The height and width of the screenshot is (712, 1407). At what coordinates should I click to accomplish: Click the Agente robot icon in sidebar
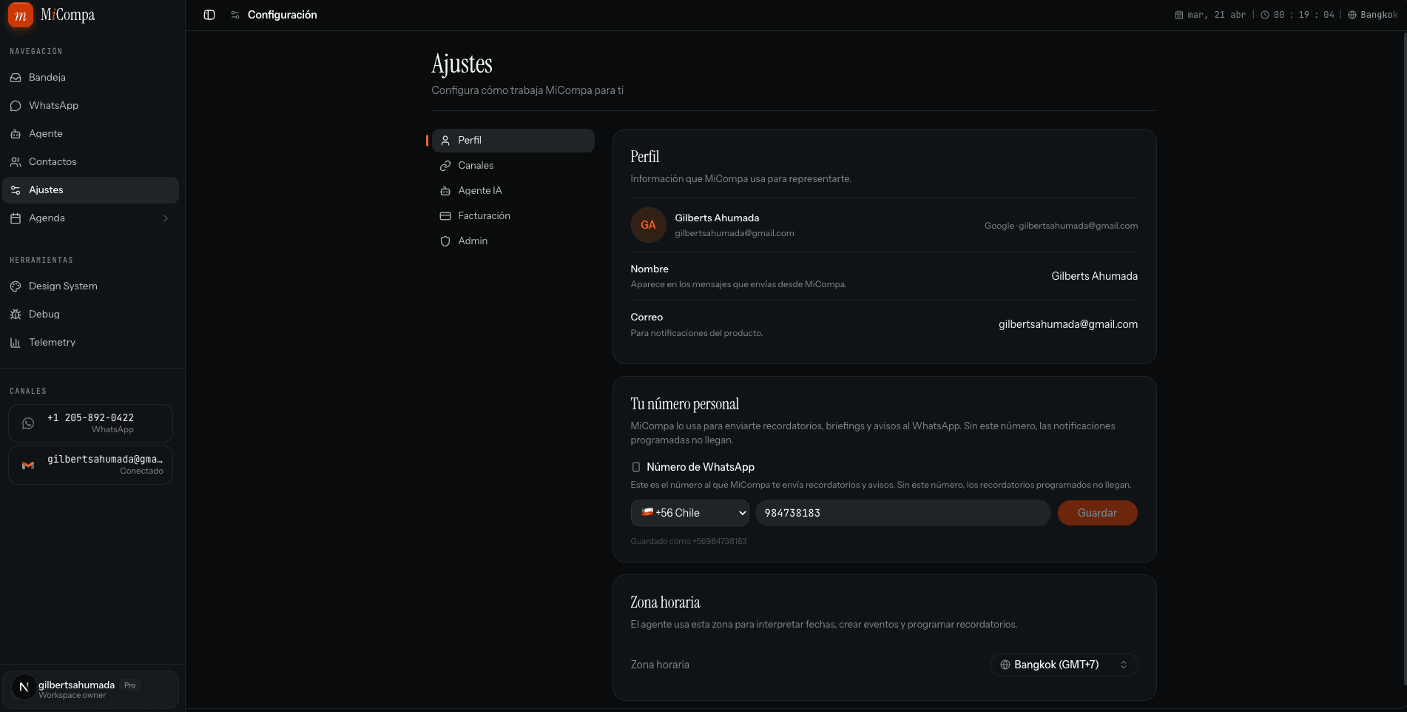(16, 134)
